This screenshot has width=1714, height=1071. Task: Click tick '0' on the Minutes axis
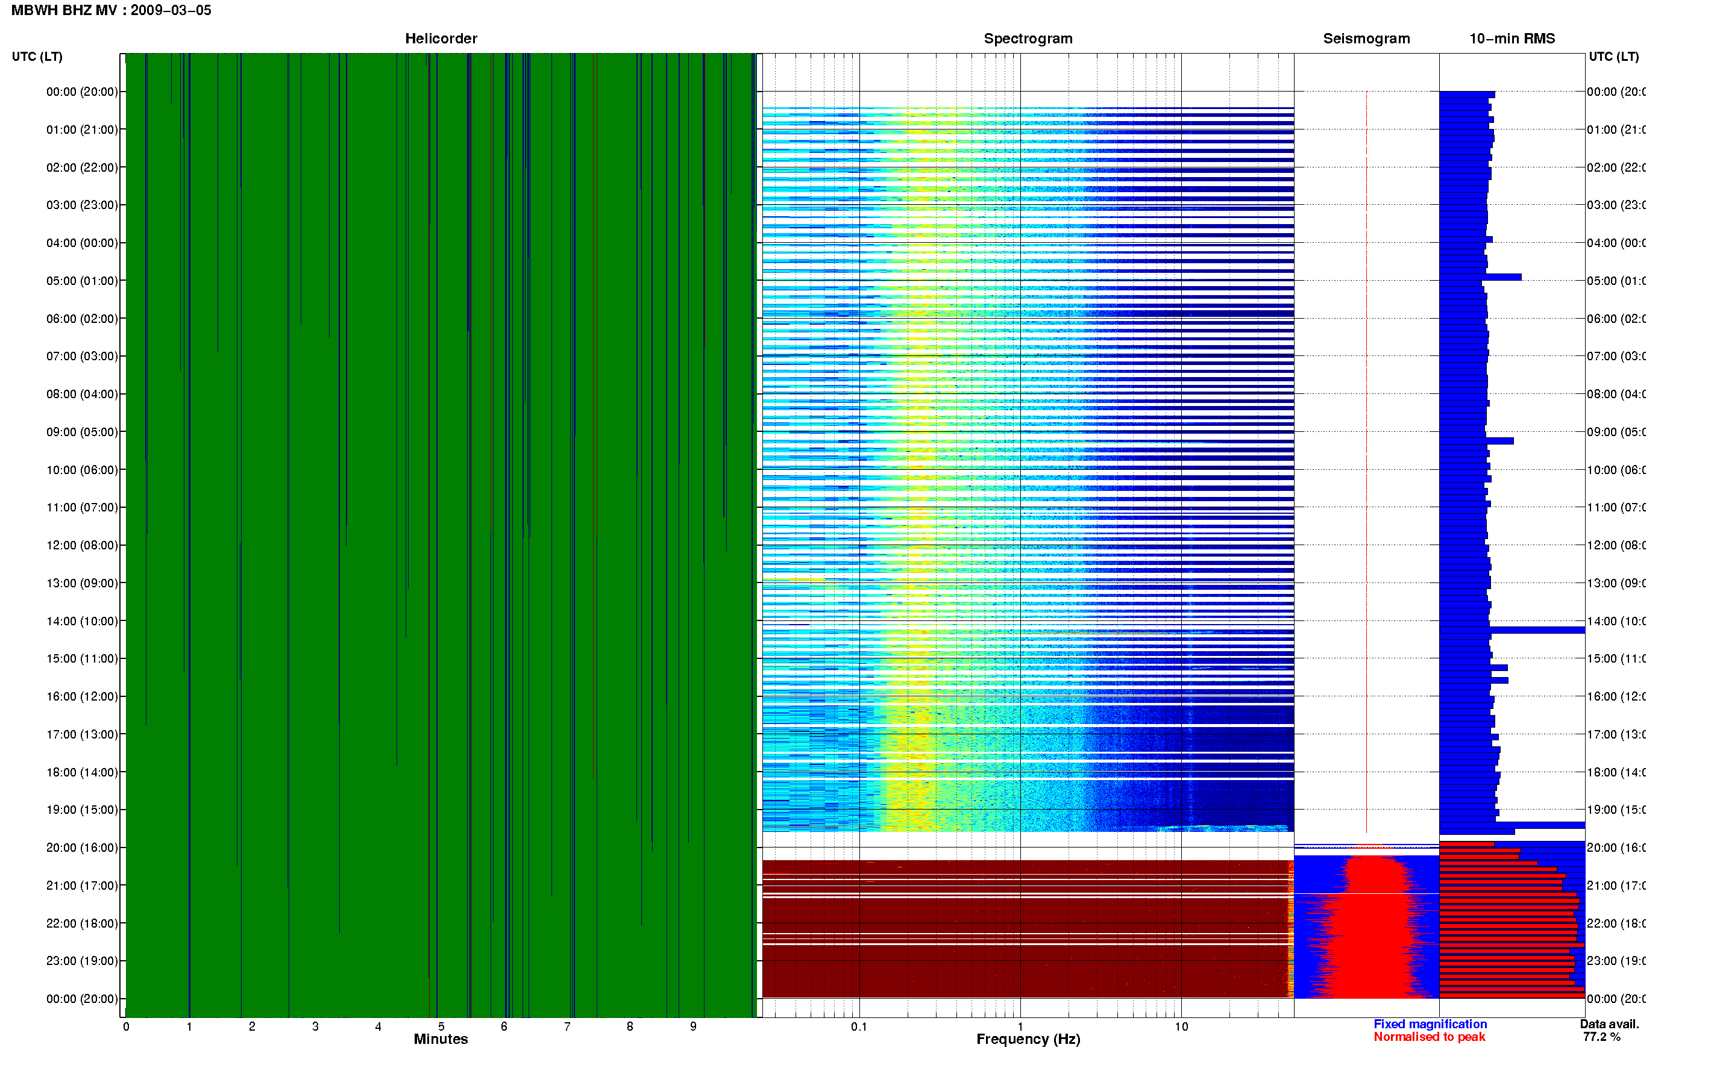coord(126,1026)
